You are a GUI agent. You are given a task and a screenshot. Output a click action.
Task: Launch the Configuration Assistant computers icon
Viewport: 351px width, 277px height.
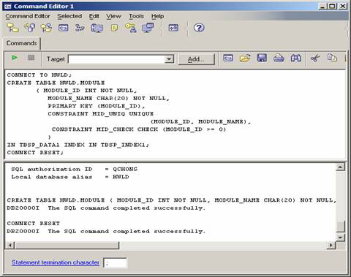(148, 28)
